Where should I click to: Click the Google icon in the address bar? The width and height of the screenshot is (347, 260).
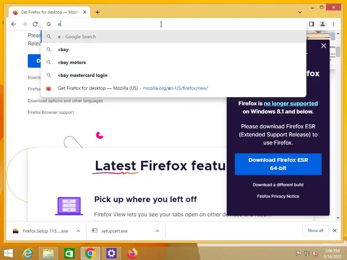coord(49,24)
